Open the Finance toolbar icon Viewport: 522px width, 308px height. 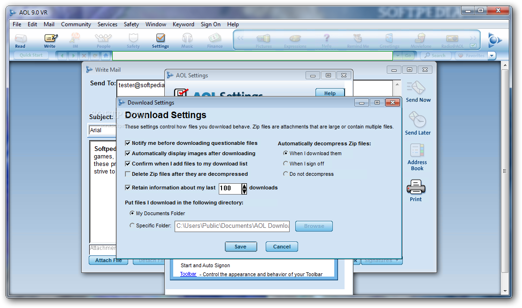click(x=215, y=41)
